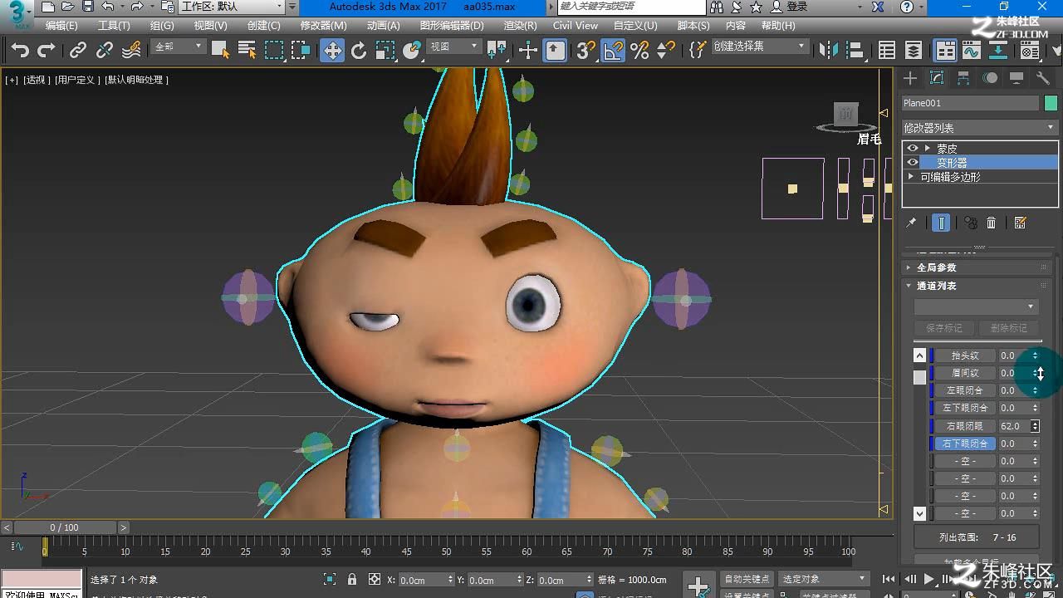Click the Select and Place tool

411,51
